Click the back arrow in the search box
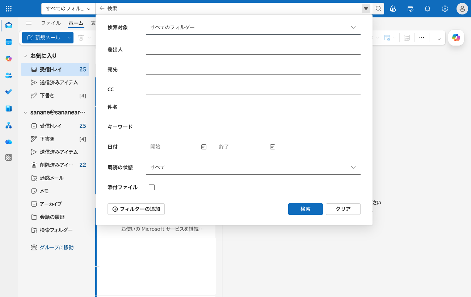Viewport: 471px width, 297px height. click(x=102, y=8)
